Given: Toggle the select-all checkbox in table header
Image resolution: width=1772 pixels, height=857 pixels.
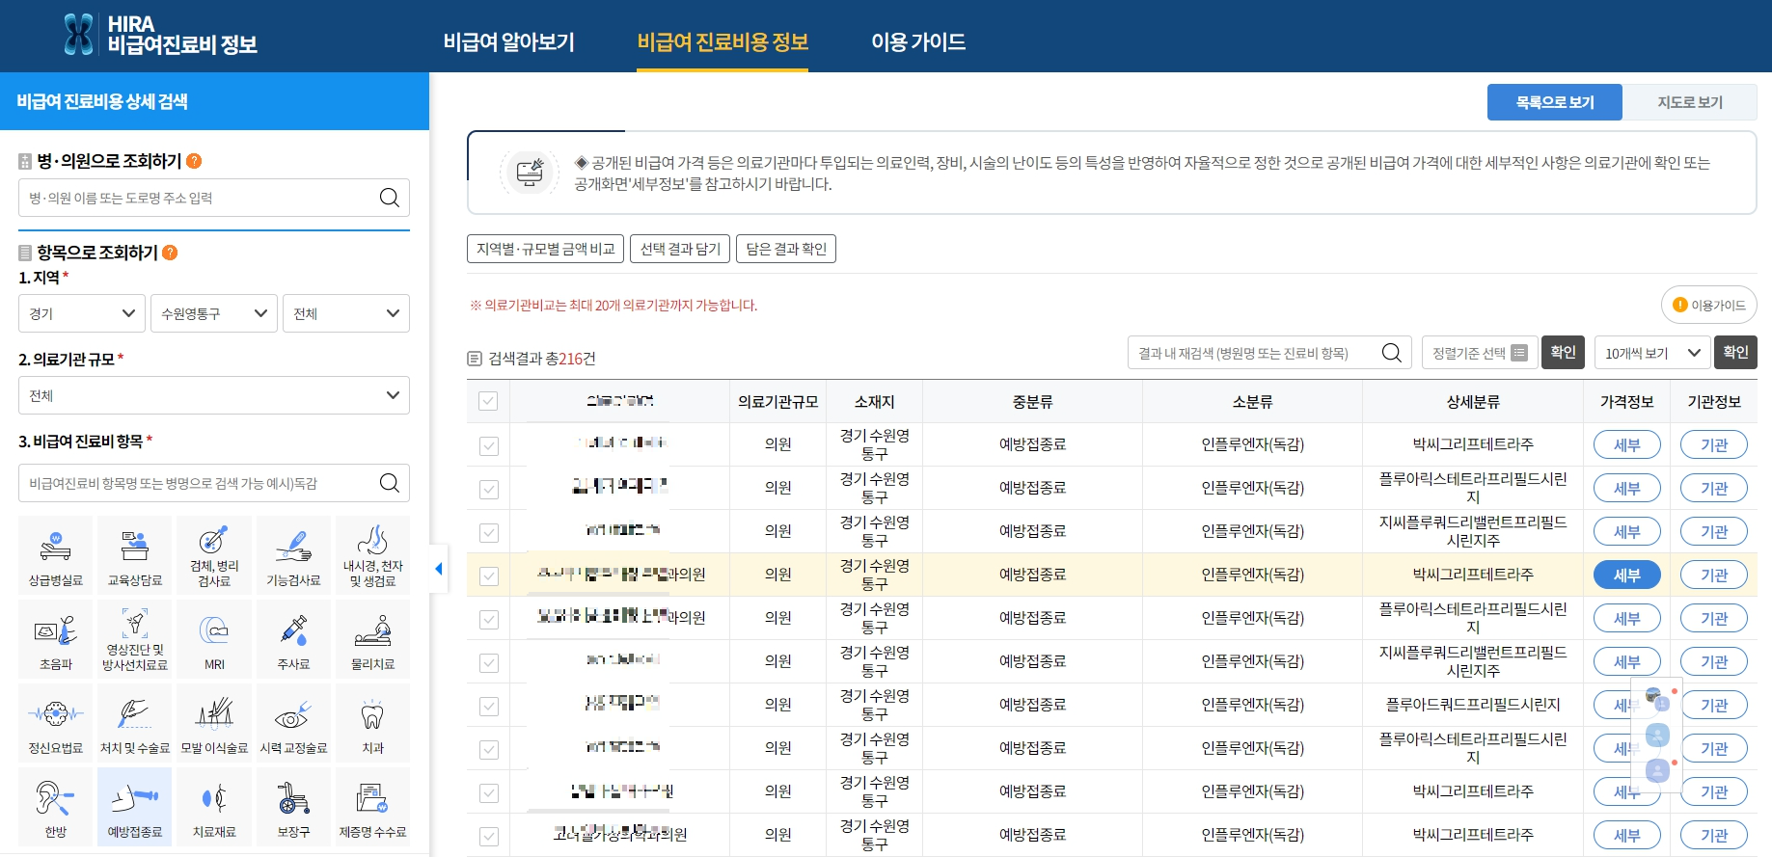Looking at the screenshot, I should click(x=489, y=401).
